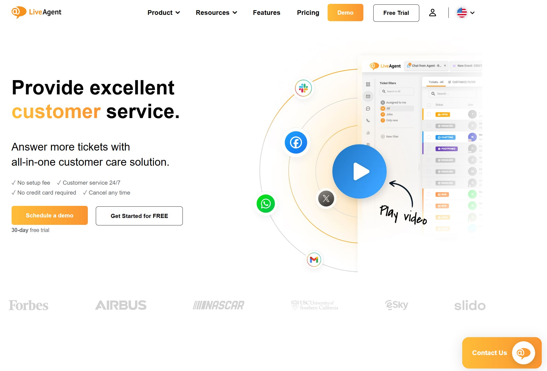Click the LiveAgent user account icon

pos(433,12)
